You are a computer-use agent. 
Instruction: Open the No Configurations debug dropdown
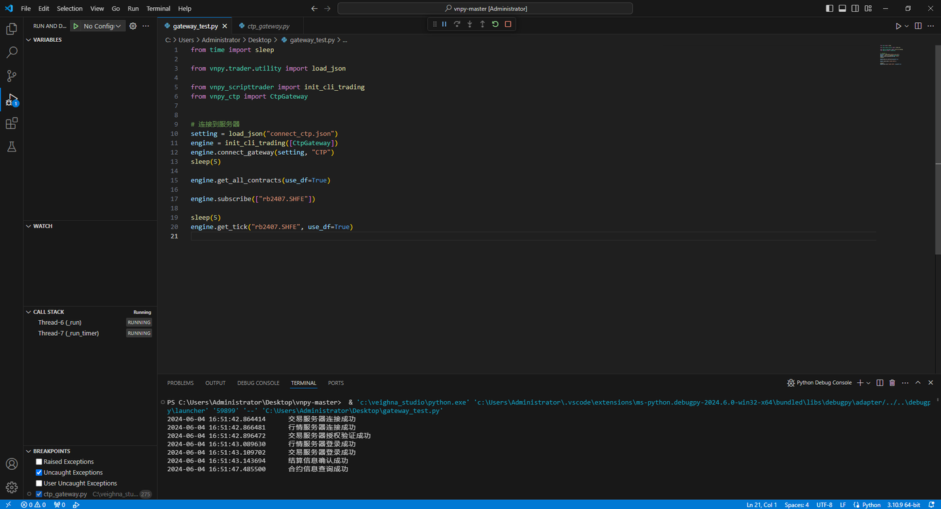(x=102, y=26)
